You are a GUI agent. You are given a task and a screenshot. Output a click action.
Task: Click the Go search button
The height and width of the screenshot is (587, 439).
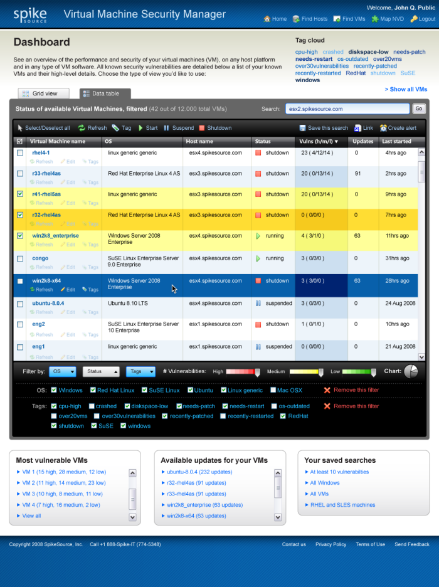[419, 109]
